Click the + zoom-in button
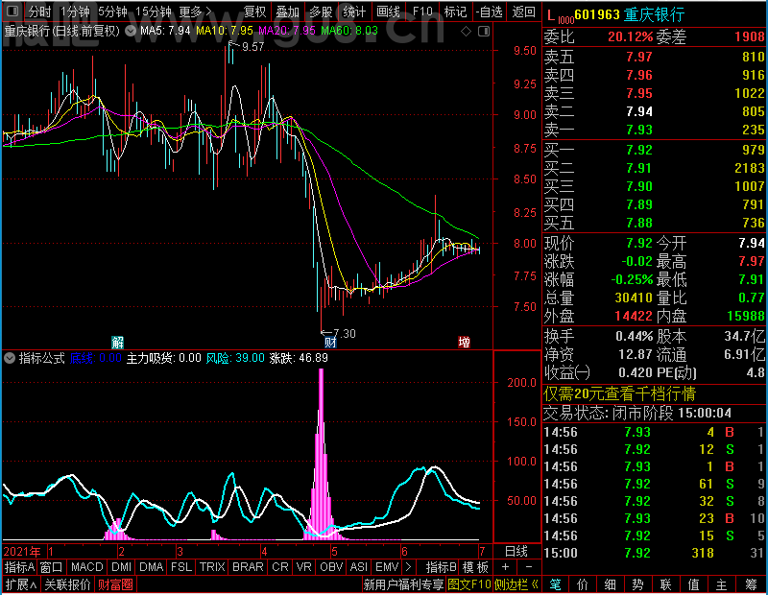The height and width of the screenshot is (595, 768). coord(505,567)
